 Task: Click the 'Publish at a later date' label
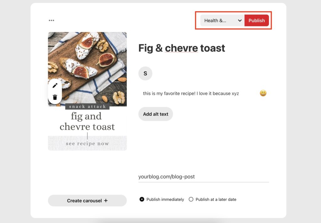pos(216,199)
